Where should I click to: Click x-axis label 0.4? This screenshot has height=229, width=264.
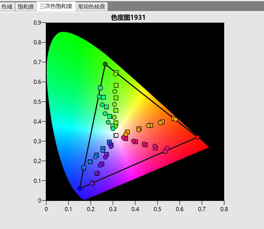135,209
